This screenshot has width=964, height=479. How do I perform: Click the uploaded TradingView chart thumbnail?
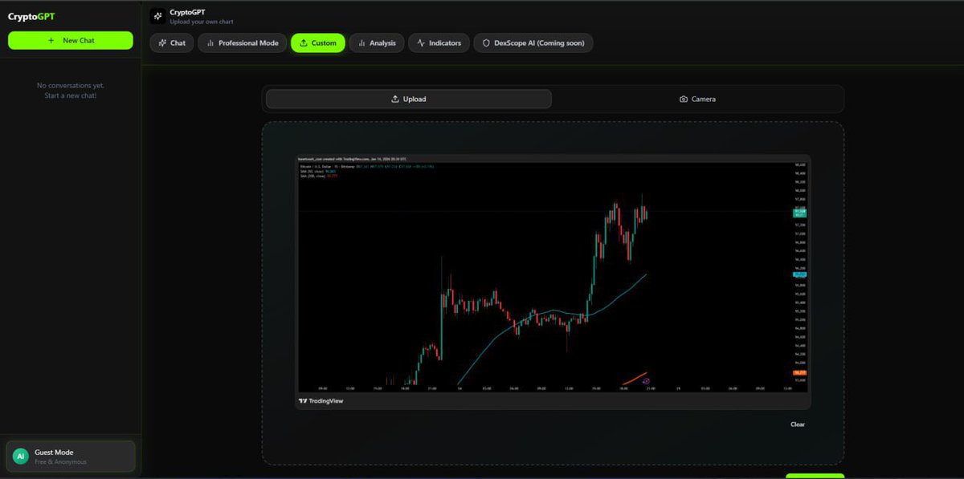tap(553, 282)
